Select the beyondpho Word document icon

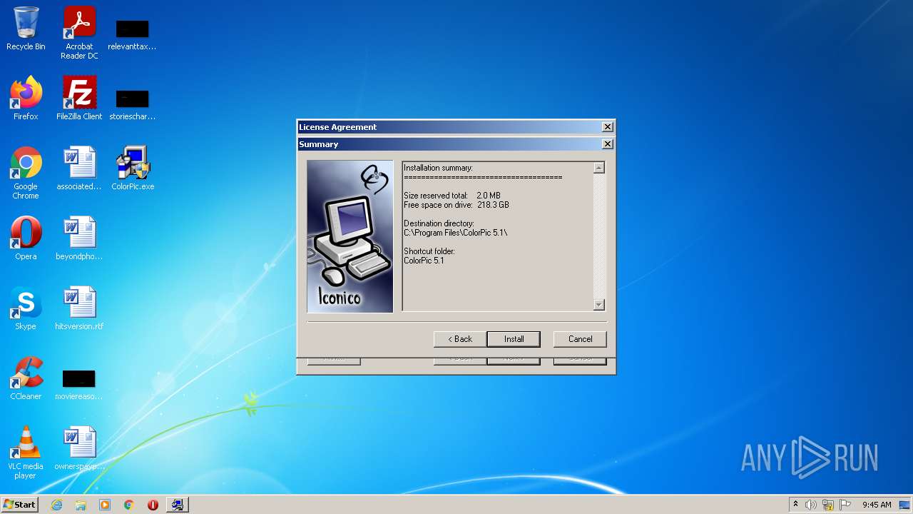click(79, 238)
